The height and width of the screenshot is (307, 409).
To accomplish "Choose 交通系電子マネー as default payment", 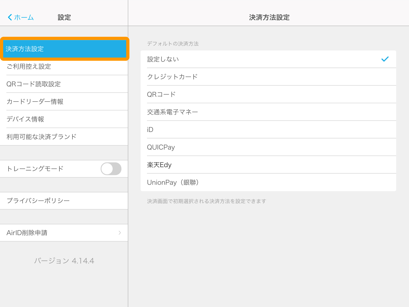I will point(268,112).
